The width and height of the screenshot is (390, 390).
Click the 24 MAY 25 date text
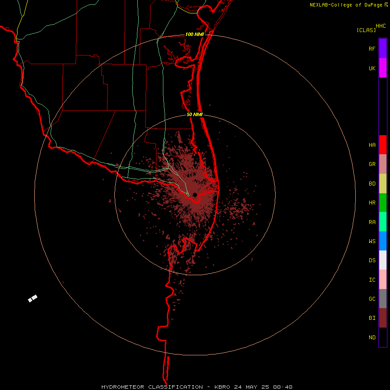click(x=251, y=387)
